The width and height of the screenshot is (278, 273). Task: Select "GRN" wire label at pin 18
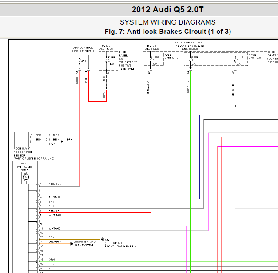pyautogui.click(x=52, y=260)
